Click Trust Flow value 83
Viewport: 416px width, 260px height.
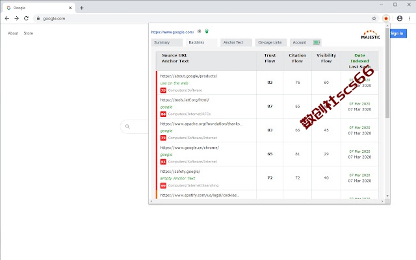(270, 130)
